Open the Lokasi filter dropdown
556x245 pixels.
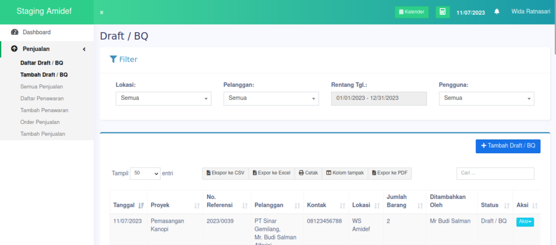point(163,98)
